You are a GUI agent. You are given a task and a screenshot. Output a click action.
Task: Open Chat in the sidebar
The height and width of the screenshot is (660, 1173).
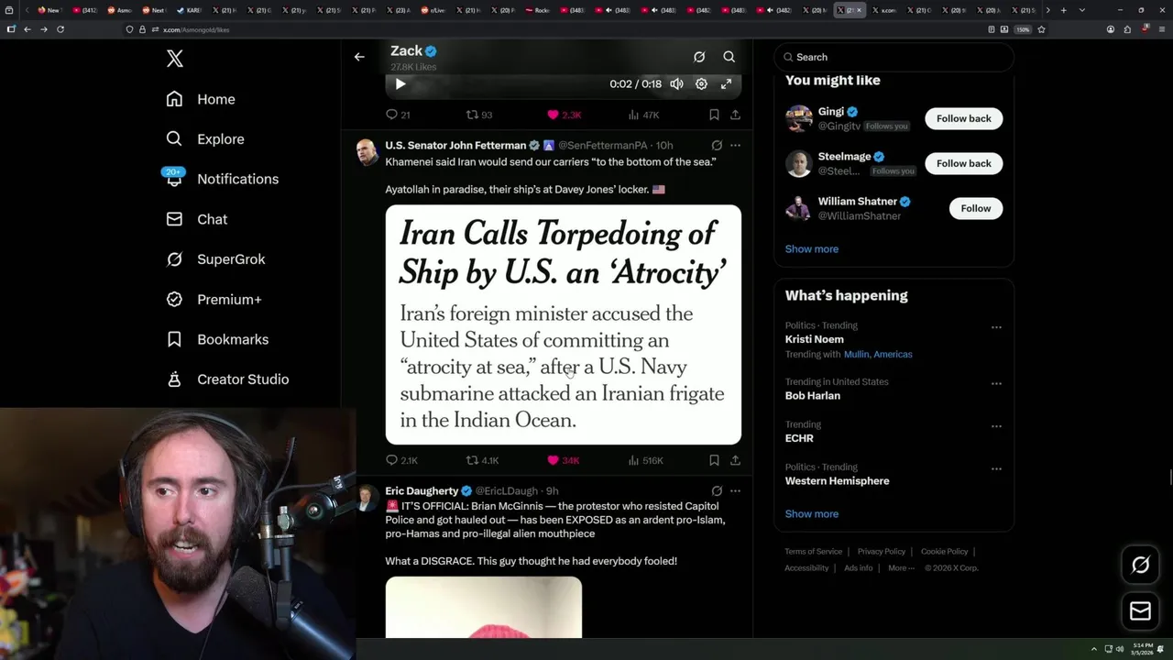[197, 219]
